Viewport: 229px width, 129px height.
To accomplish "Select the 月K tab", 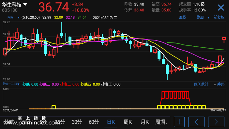I will point(145,122).
